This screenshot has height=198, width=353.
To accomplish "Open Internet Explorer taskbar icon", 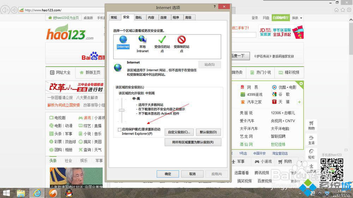I will (x=37, y=193).
